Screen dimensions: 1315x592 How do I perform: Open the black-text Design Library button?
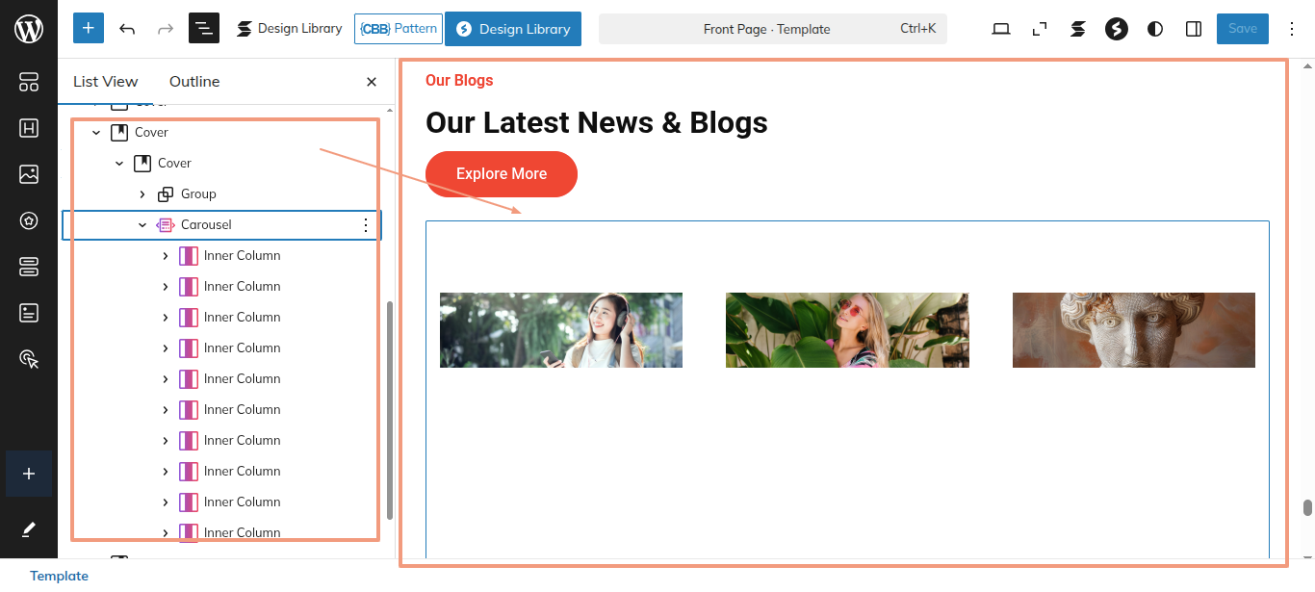pyautogui.click(x=289, y=28)
